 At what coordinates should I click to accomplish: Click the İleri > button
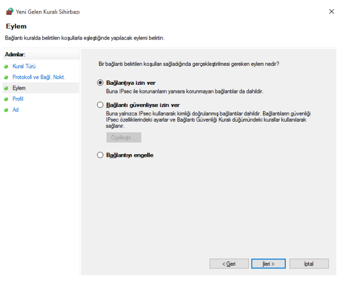(268, 264)
